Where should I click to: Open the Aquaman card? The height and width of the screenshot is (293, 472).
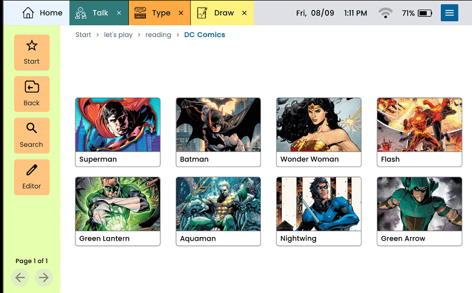click(x=218, y=211)
